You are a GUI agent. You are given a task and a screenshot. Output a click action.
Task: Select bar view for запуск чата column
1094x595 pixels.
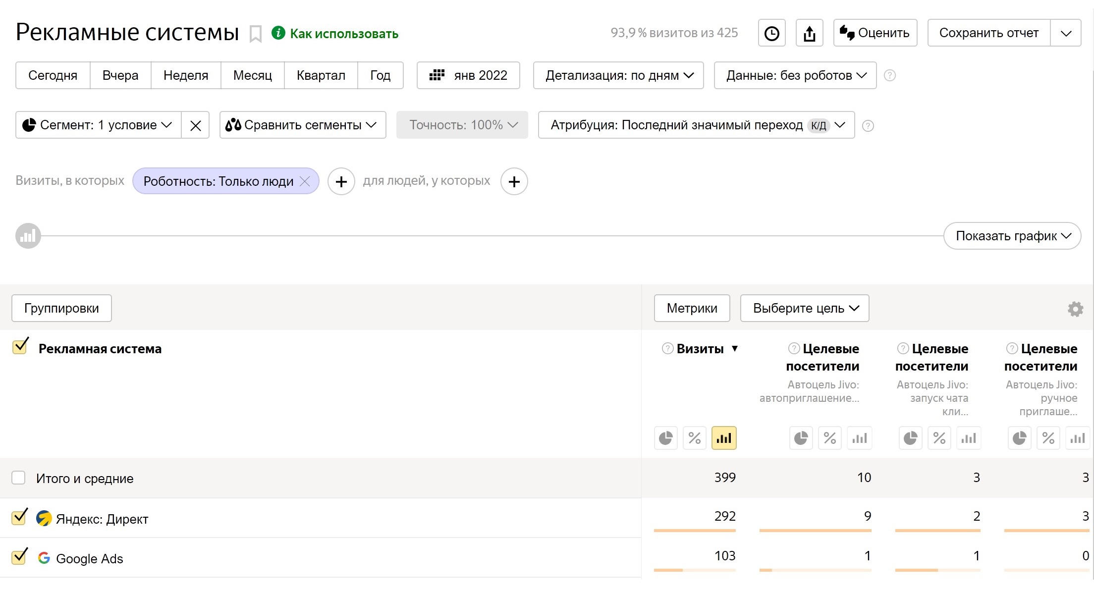[x=969, y=438]
